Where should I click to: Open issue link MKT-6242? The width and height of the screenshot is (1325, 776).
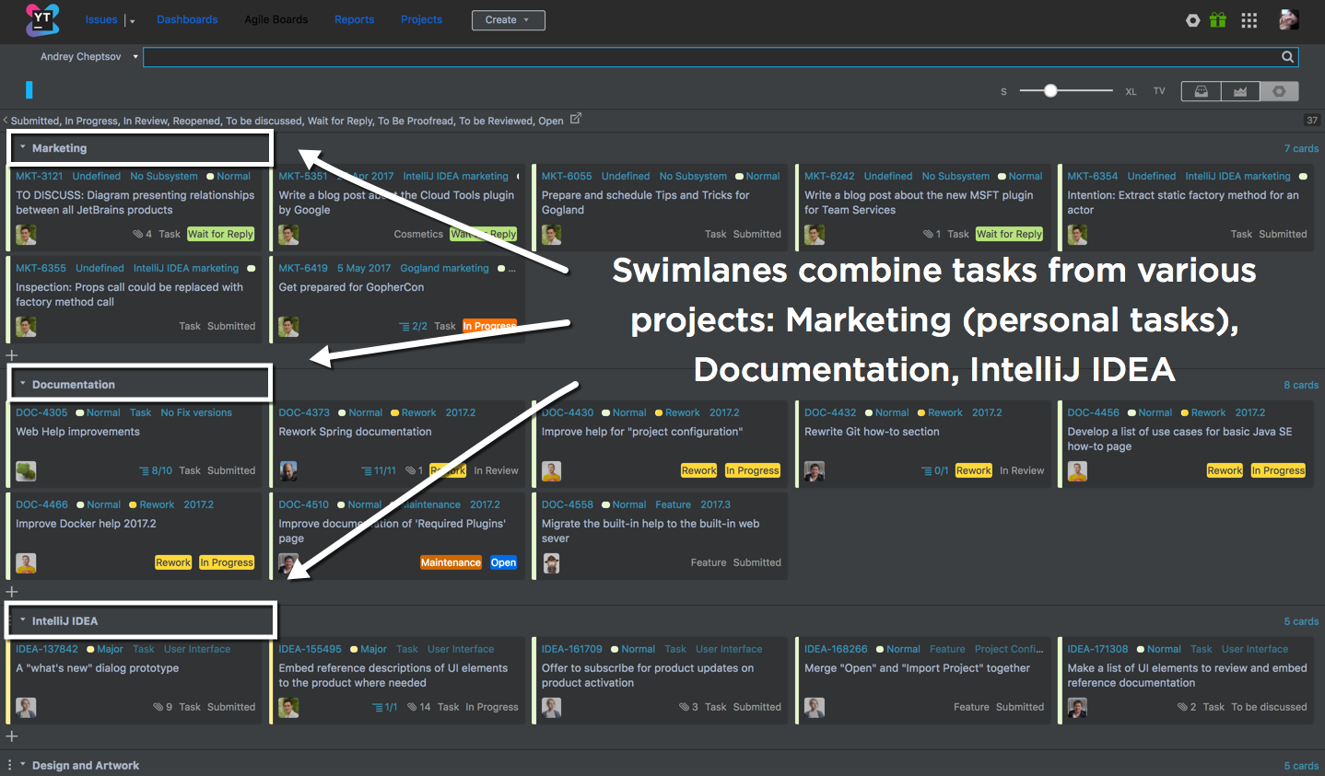pos(829,177)
